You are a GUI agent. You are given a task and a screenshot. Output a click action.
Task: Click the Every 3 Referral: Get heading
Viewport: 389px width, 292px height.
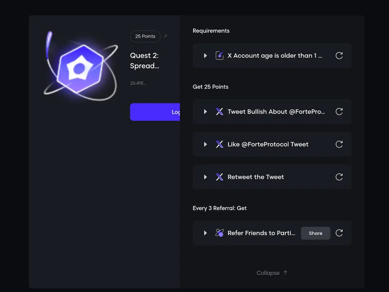coord(220,208)
